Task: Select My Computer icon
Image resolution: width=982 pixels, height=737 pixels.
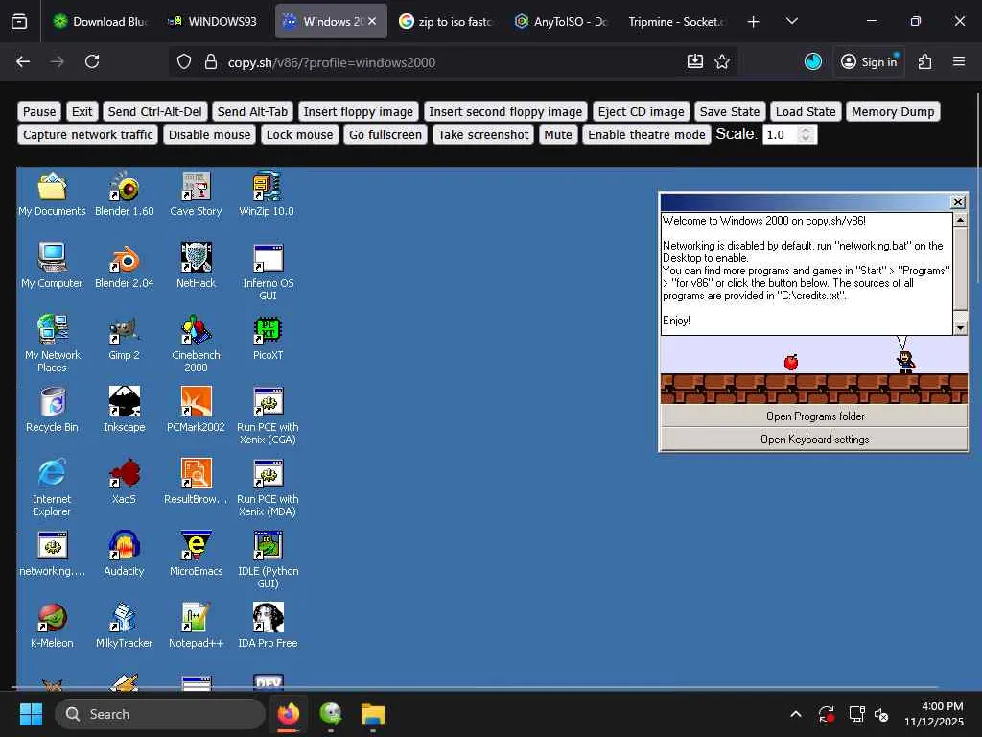Action: (x=52, y=266)
